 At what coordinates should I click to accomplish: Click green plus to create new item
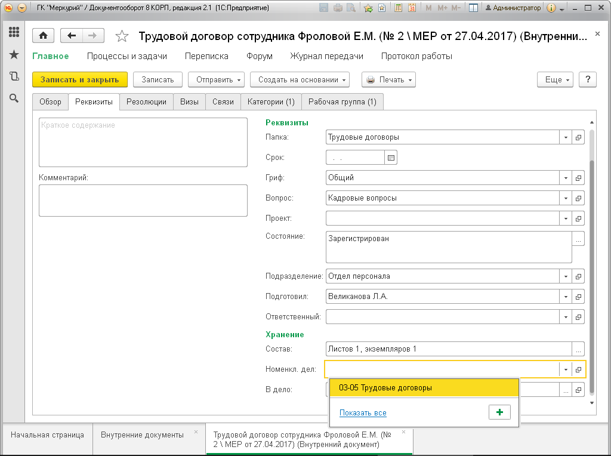tap(499, 412)
